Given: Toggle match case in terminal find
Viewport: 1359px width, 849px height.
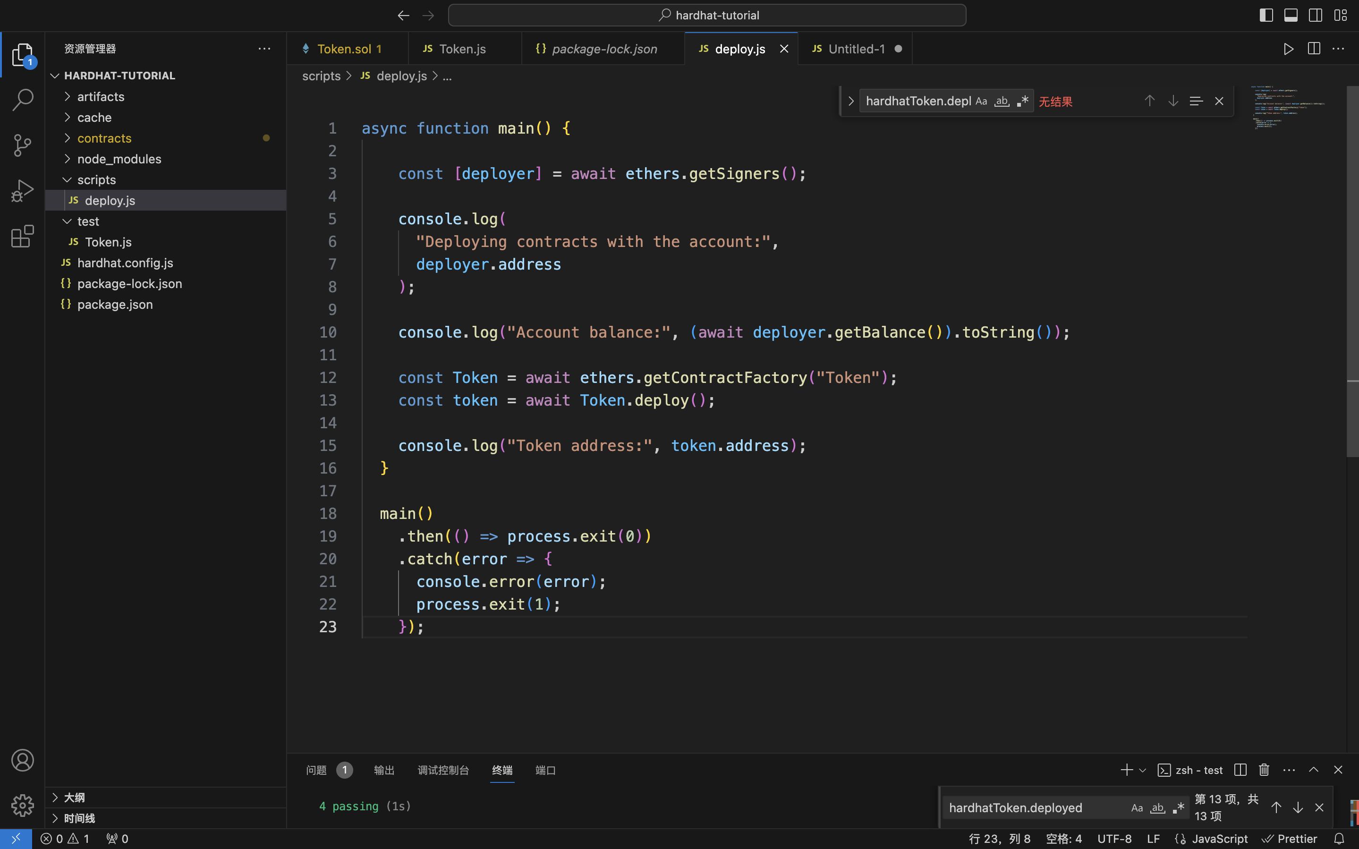Looking at the screenshot, I should (x=1137, y=807).
